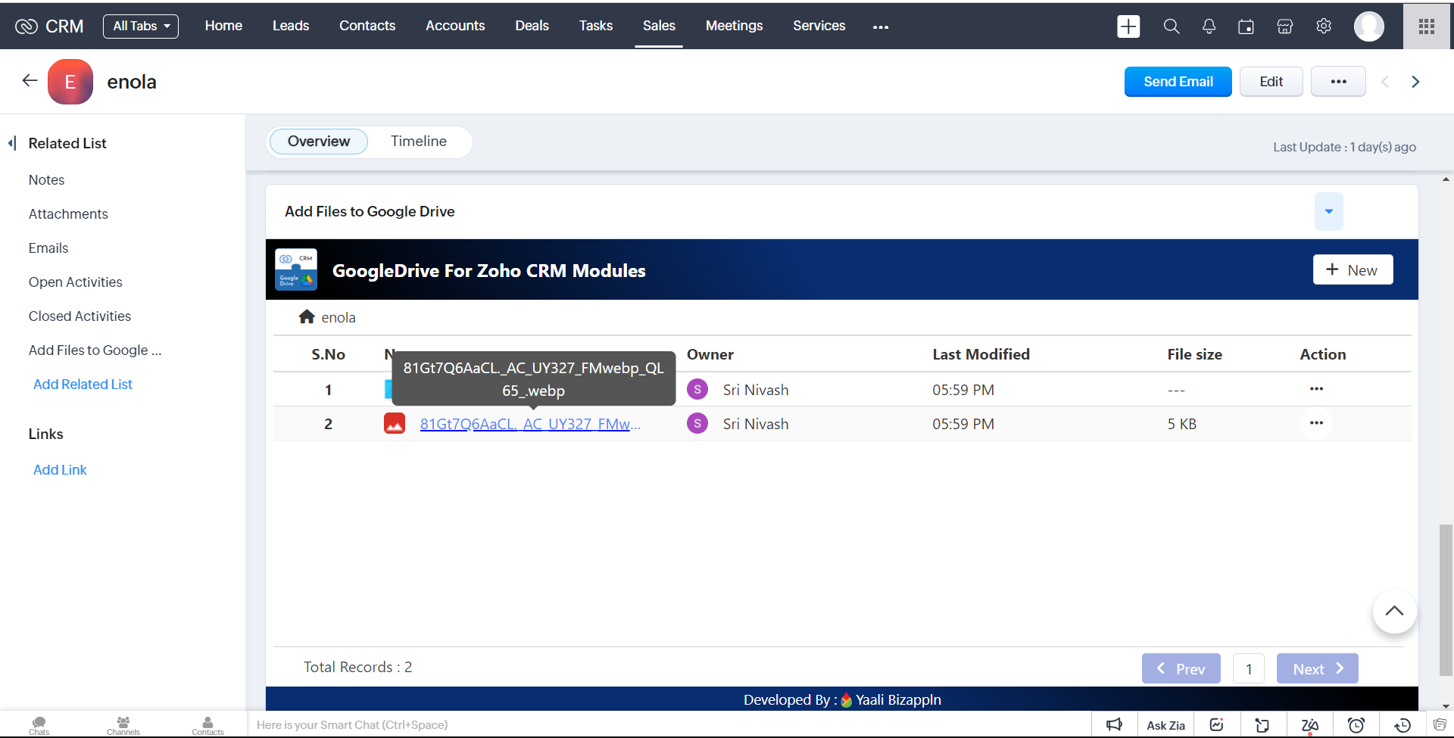Switch to the Timeline tab

(x=418, y=142)
